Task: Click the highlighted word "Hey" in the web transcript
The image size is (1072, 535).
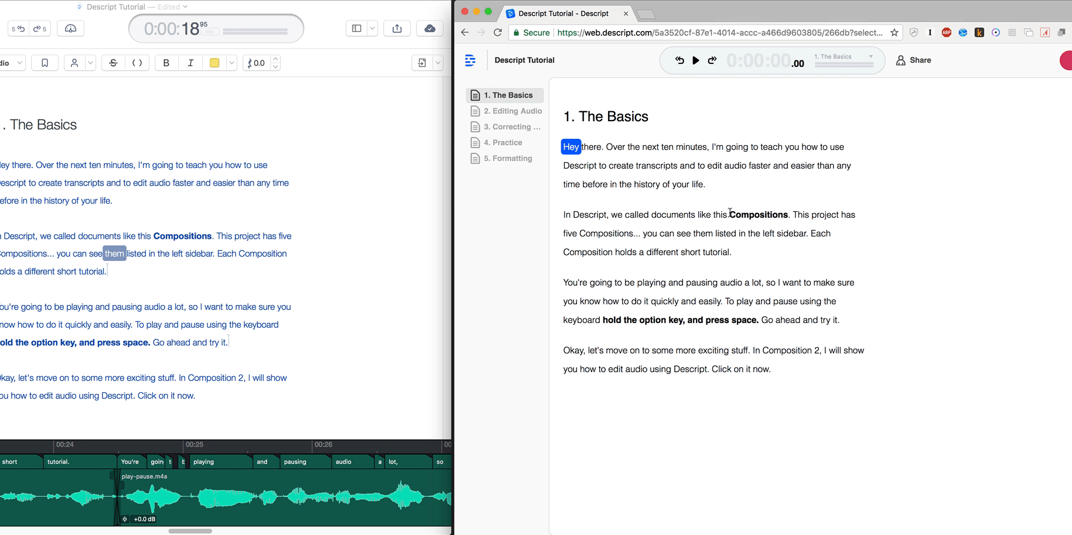Action: click(571, 147)
